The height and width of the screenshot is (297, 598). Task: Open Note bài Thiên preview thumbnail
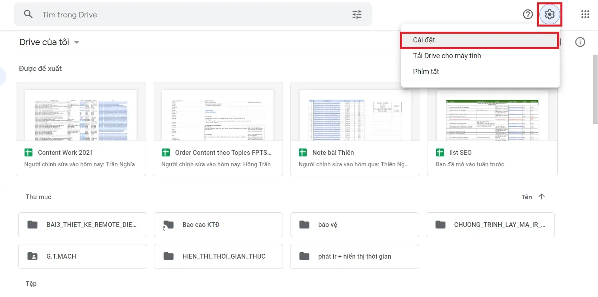pyautogui.click(x=355, y=115)
